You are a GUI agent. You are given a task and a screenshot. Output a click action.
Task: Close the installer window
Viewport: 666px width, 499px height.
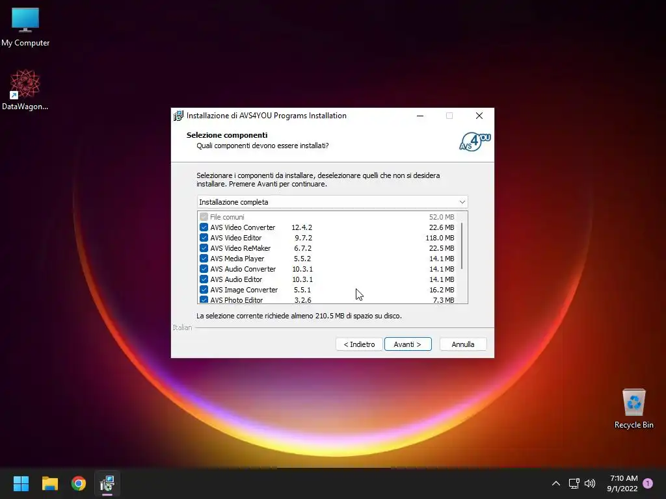pos(479,116)
